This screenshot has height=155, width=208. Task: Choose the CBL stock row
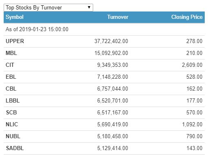coord(104,89)
